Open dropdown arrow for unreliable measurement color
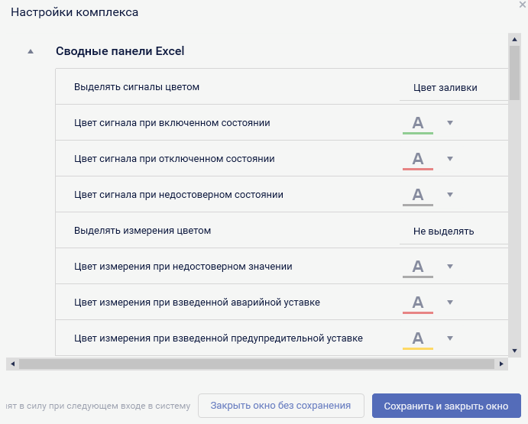 450,267
